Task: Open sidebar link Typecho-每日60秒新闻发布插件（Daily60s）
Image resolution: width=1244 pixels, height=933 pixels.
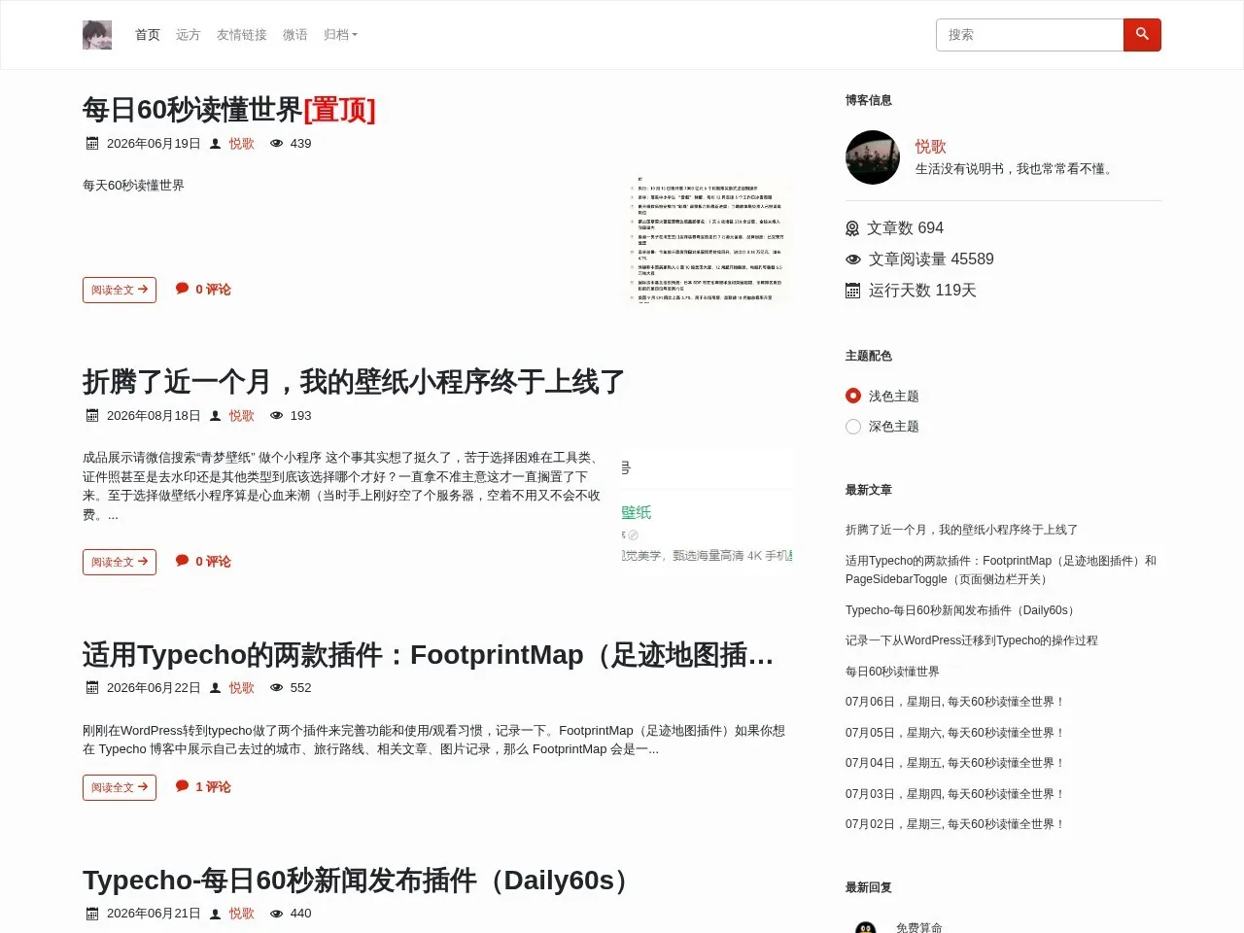Action: click(962, 610)
